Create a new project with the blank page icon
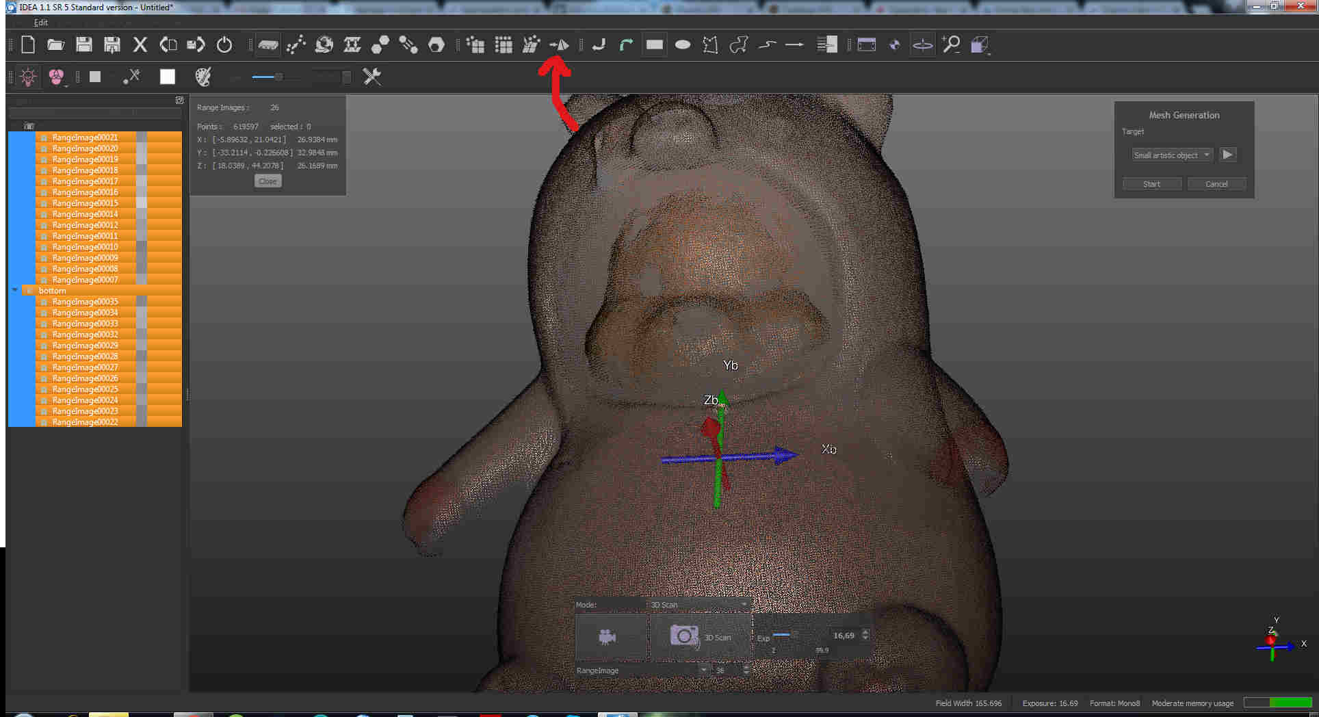Image resolution: width=1319 pixels, height=717 pixels. [x=28, y=45]
